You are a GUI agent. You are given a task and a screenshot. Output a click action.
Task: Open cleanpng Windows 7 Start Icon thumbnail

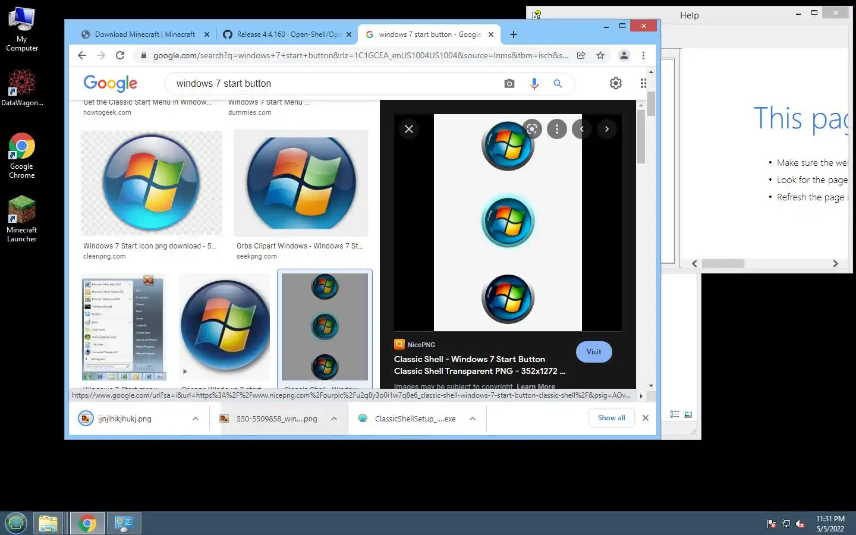coord(152,183)
